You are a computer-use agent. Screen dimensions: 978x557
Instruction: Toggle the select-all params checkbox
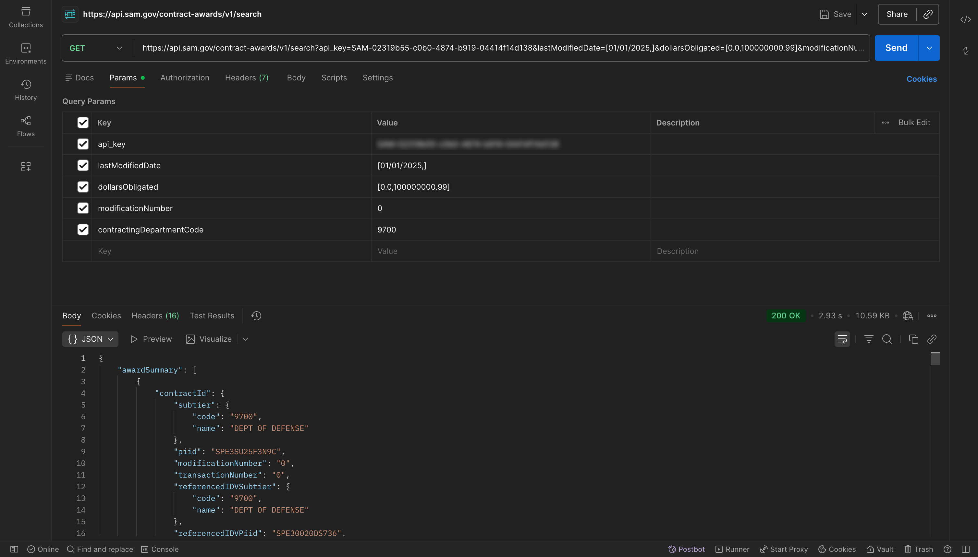click(83, 123)
